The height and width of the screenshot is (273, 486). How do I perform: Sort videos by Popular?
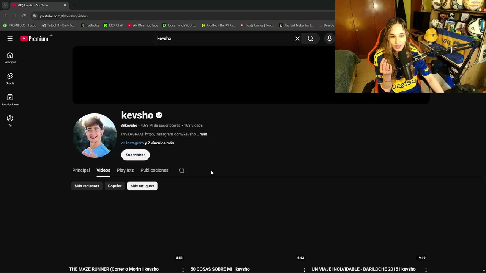tap(115, 186)
